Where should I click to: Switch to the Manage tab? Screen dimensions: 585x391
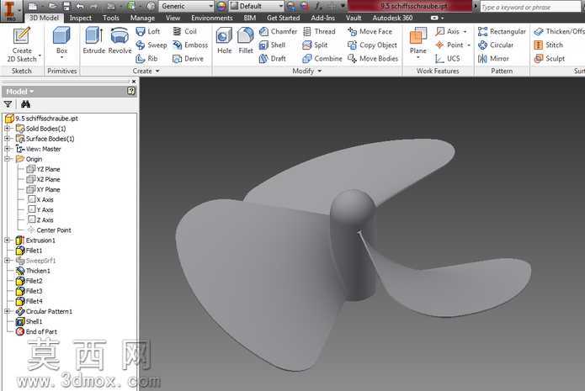pyautogui.click(x=142, y=18)
